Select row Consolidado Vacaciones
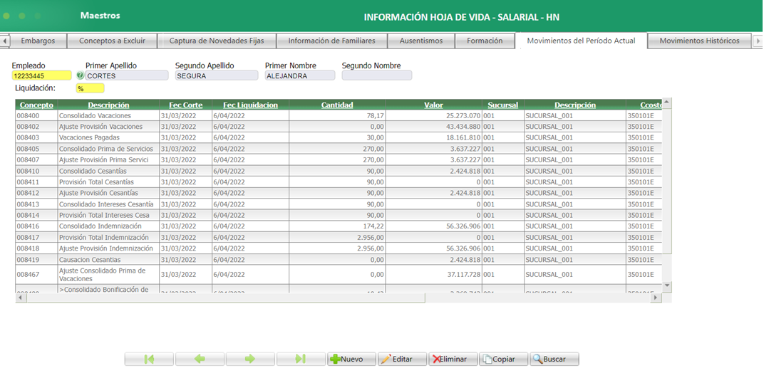The width and height of the screenshot is (764, 373). pos(339,116)
